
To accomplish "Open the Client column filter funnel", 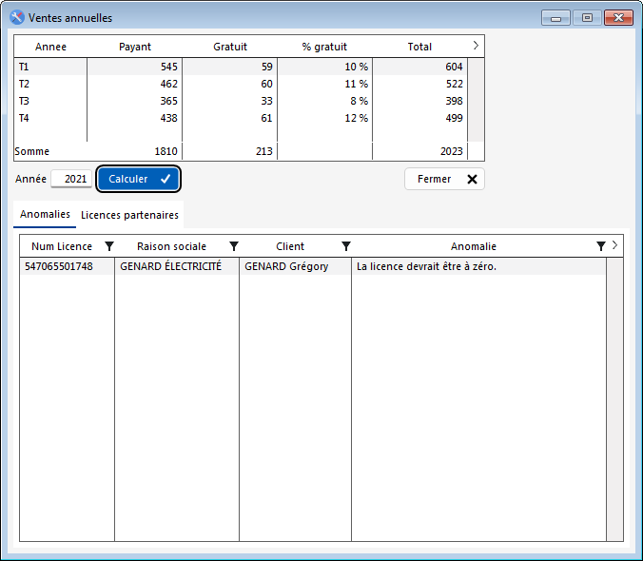I will (x=346, y=246).
